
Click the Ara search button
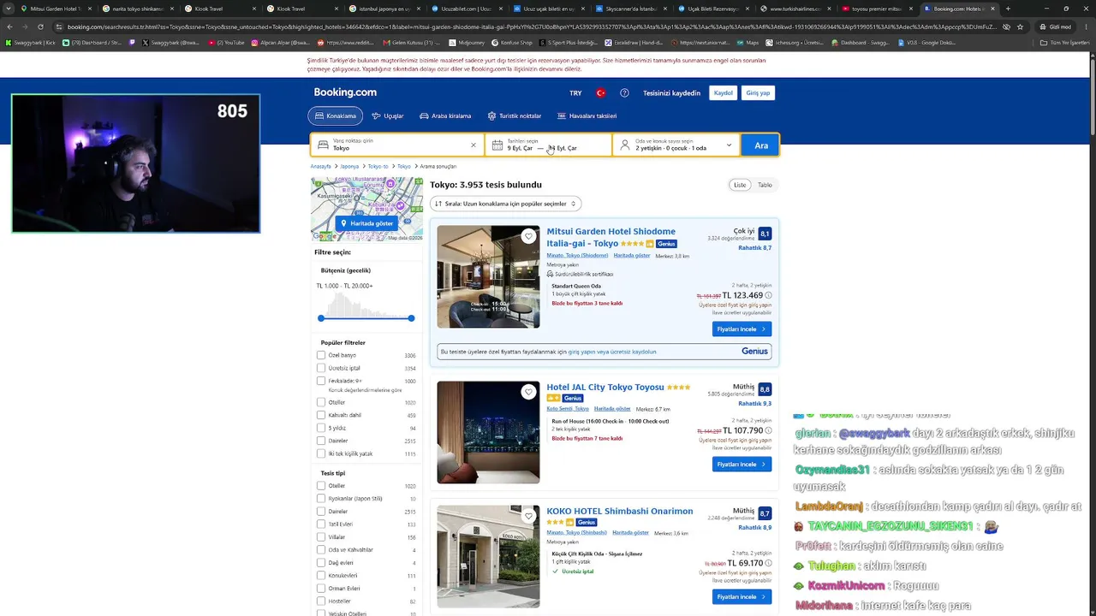[761, 145]
